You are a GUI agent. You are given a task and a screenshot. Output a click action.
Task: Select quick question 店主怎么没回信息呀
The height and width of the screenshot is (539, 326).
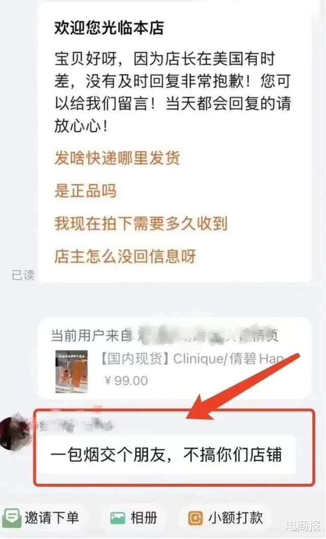125,256
